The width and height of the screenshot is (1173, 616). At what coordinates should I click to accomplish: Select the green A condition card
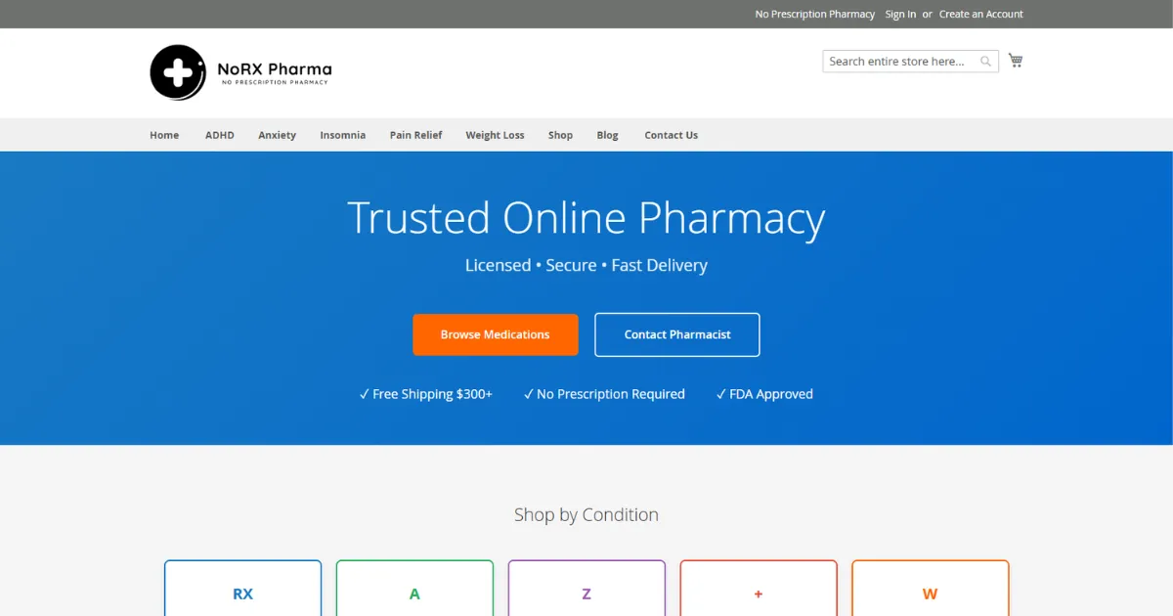pos(414,590)
